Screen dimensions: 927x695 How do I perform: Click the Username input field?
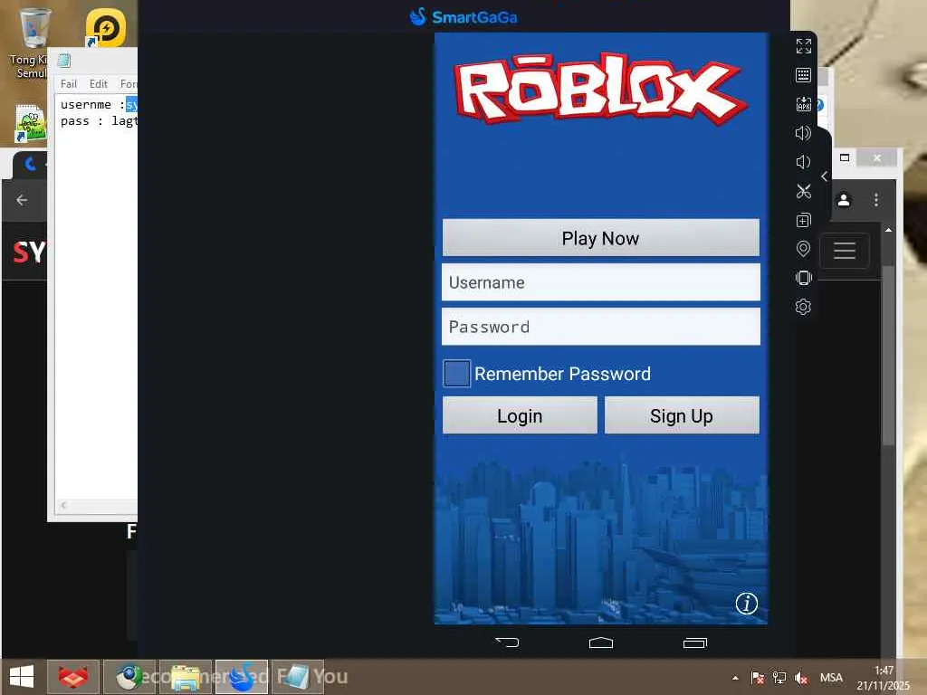tap(601, 282)
